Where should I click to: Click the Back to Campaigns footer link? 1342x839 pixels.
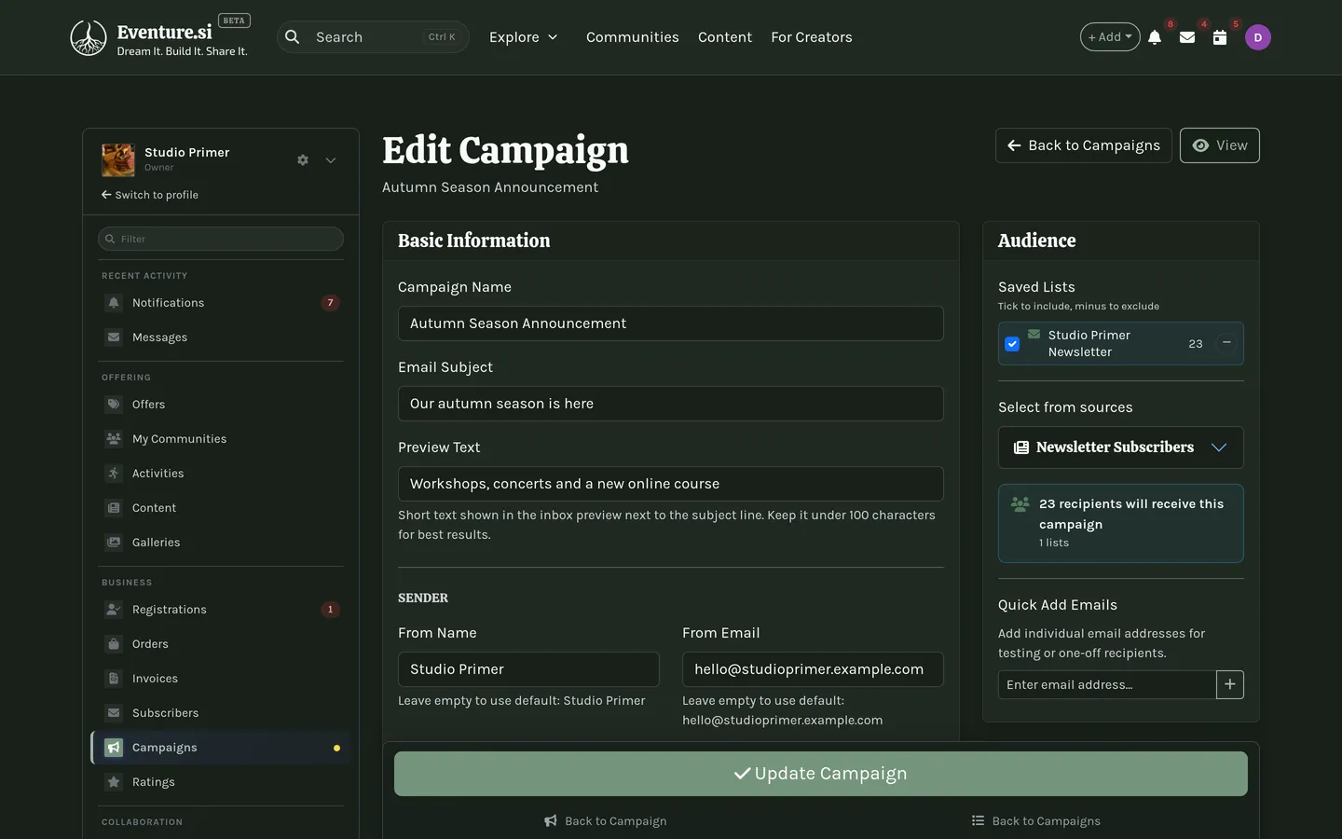click(1036, 821)
